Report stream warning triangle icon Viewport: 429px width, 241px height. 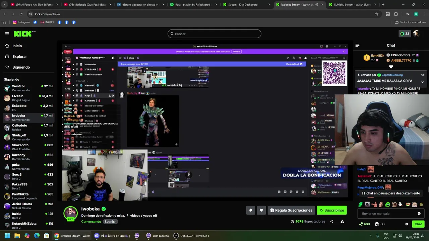tap(342, 222)
